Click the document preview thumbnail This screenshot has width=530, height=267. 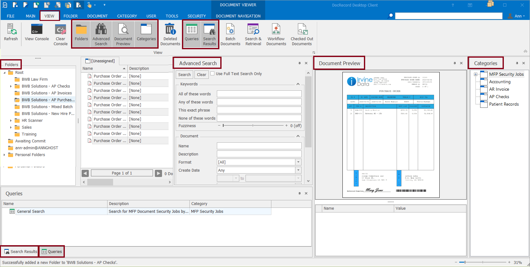tap(391, 135)
